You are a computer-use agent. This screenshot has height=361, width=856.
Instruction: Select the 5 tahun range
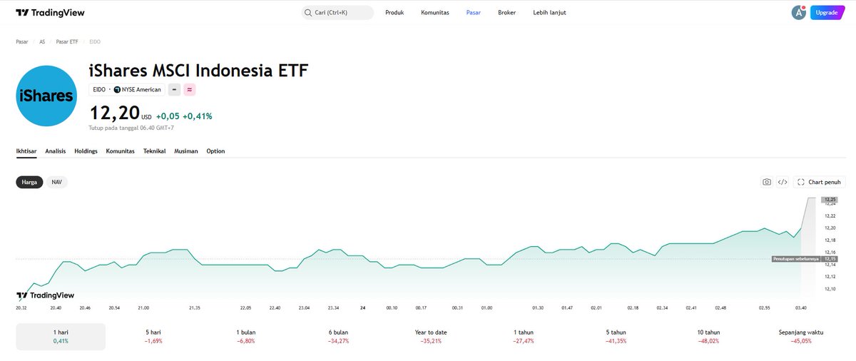[x=616, y=337]
